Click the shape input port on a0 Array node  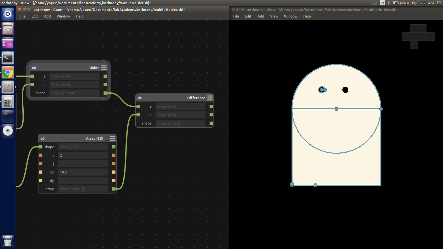click(x=41, y=147)
